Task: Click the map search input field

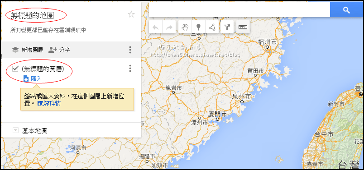Action: pos(239,10)
